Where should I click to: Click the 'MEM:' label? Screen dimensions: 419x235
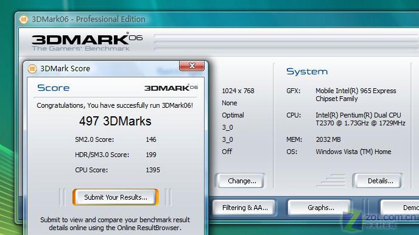tap(294, 139)
